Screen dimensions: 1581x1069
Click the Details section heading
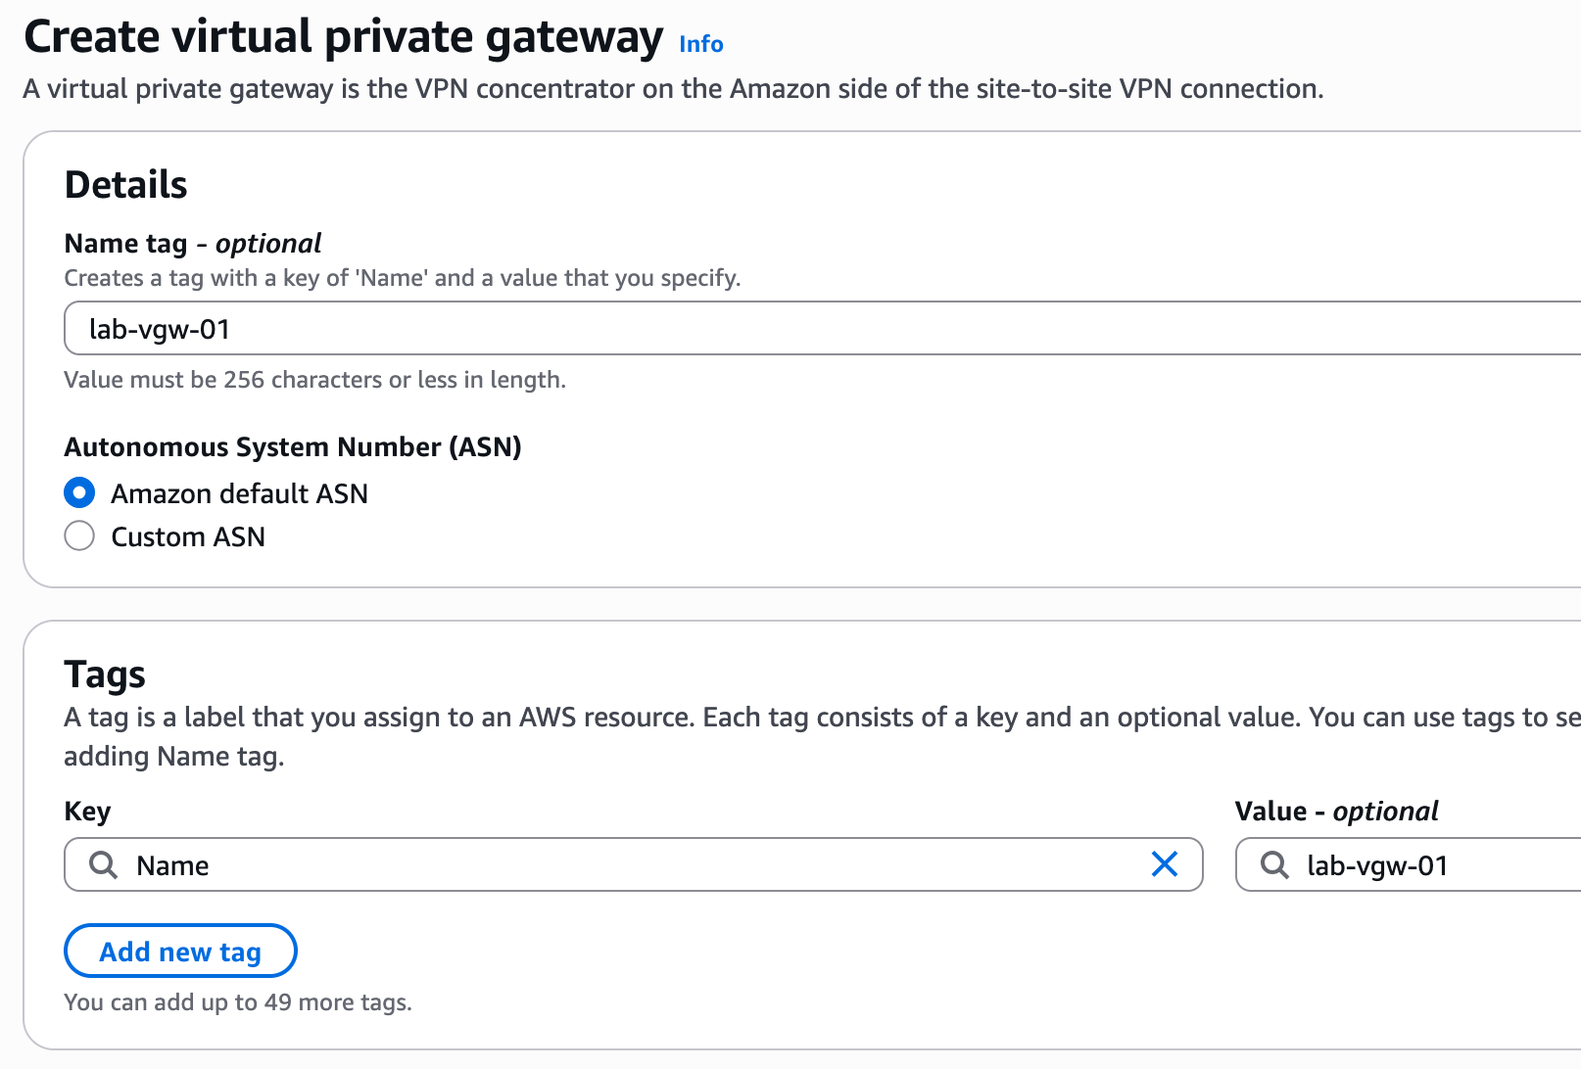(125, 185)
